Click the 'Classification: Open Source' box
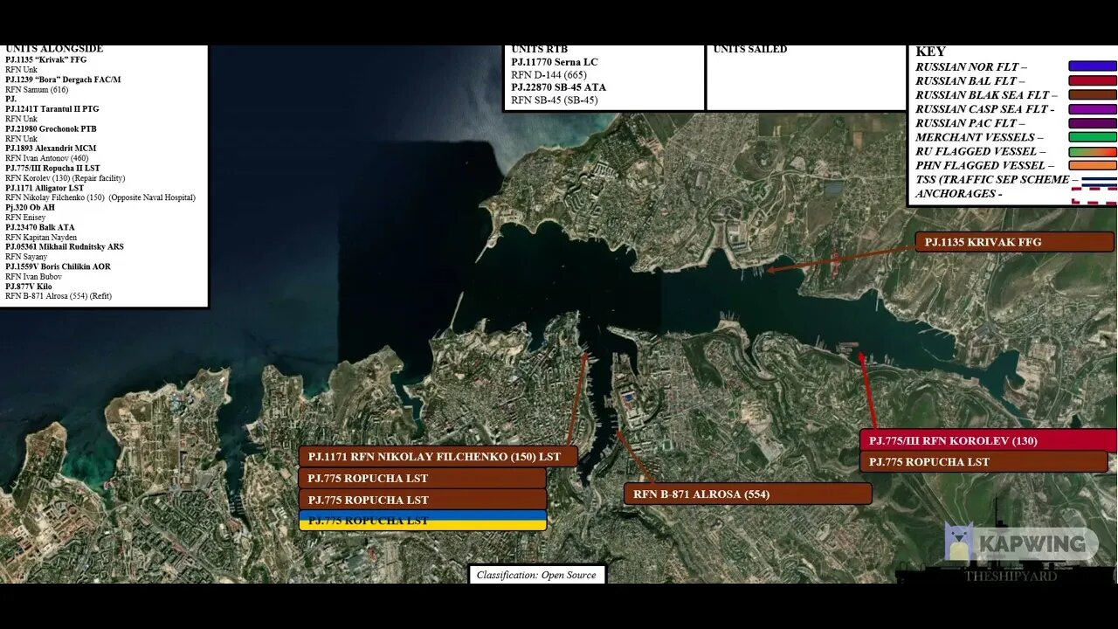This screenshot has height=629, width=1118. point(536,575)
